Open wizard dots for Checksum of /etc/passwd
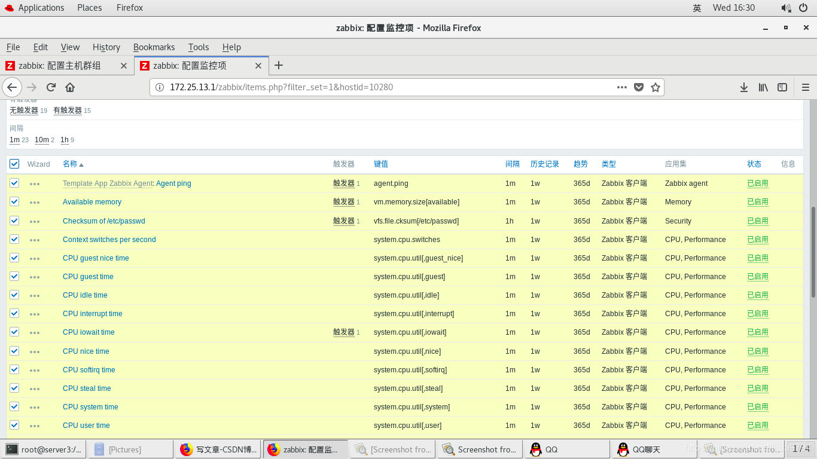This screenshot has width=817, height=459. (35, 222)
